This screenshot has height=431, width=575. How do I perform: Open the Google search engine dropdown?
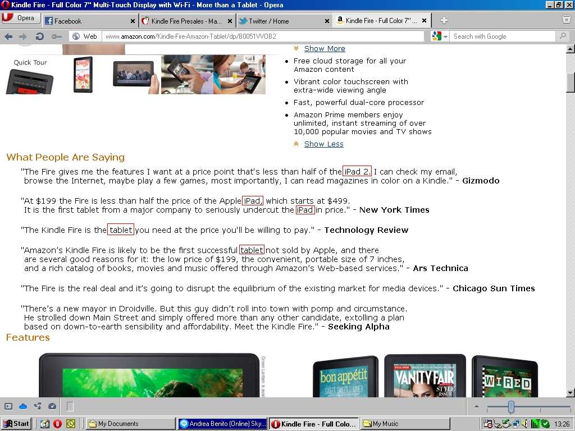[440, 36]
